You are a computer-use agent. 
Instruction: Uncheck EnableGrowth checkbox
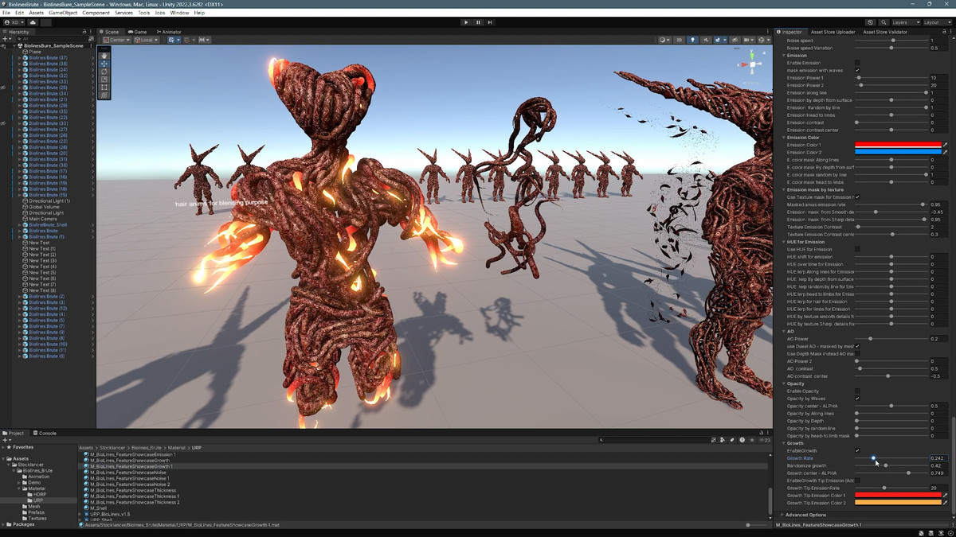[x=857, y=451]
